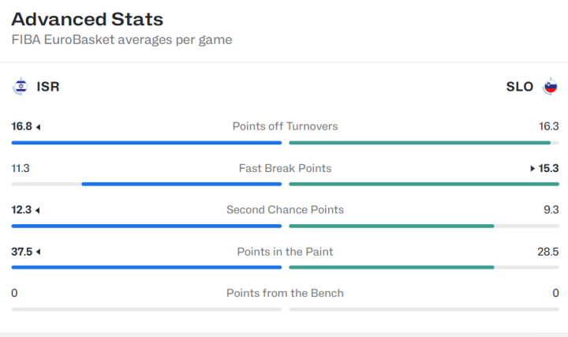The height and width of the screenshot is (337, 568).
Task: Click the arrow beside 15.3 fast break value
Action: (x=532, y=168)
